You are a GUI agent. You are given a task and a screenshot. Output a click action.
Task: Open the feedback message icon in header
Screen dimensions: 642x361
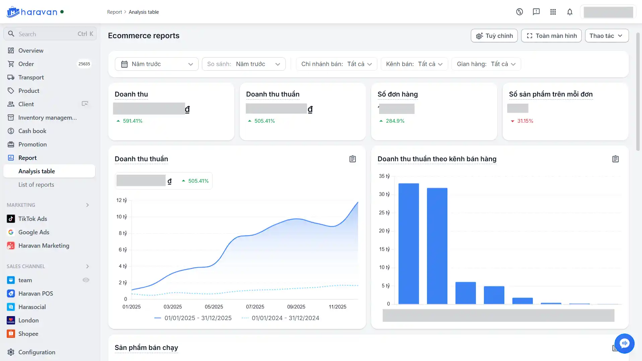pos(536,12)
